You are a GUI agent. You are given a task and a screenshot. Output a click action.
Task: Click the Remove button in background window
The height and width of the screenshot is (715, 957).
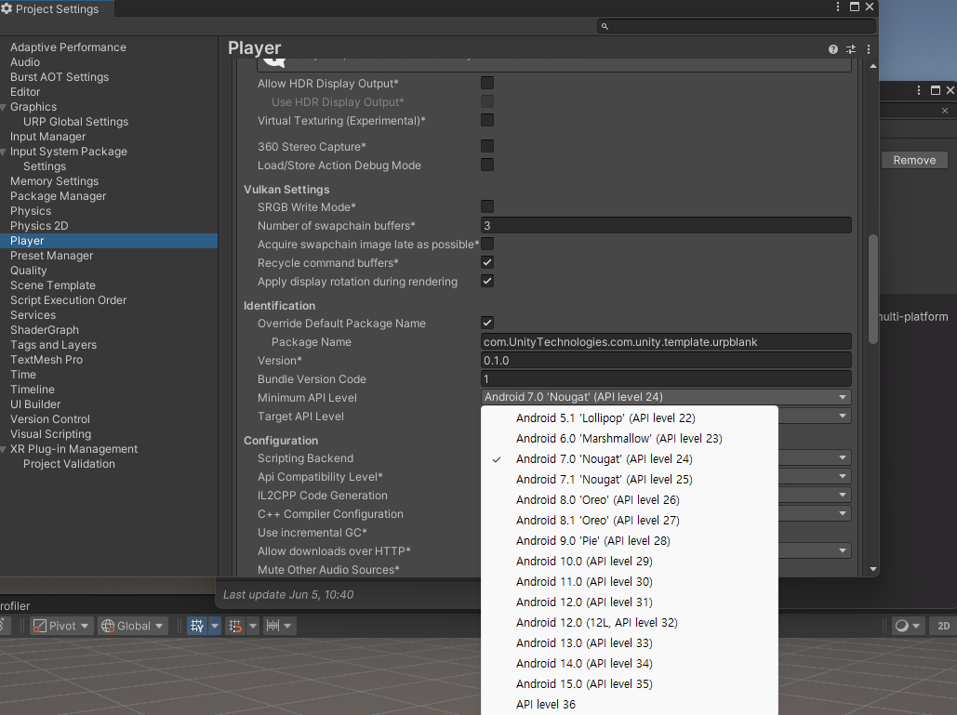click(914, 160)
